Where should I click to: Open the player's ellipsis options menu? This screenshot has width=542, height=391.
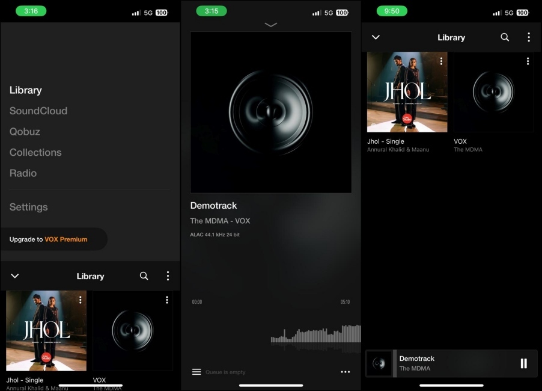(346, 372)
